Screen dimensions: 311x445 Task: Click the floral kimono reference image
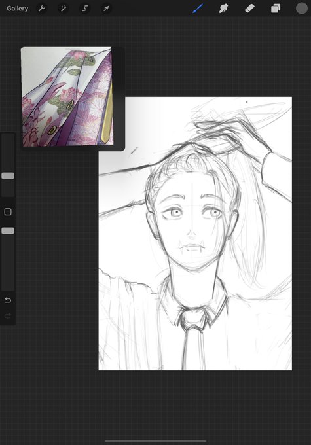point(67,97)
